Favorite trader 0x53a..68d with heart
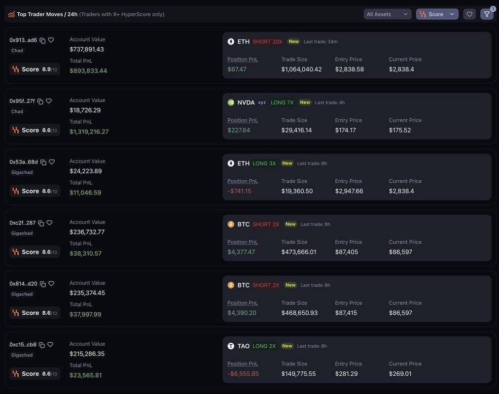The width and height of the screenshot is (499, 394). [x=52, y=162]
